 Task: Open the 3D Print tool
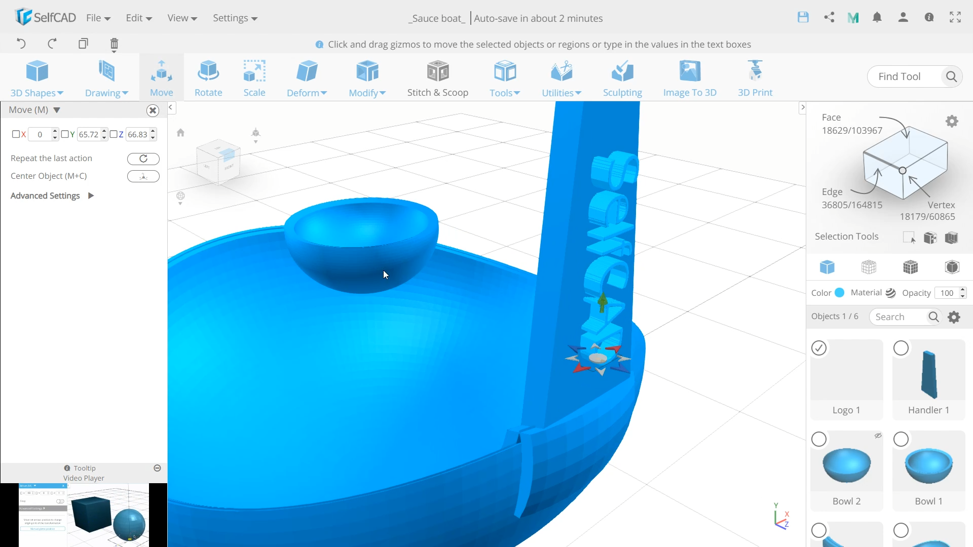coord(755,78)
